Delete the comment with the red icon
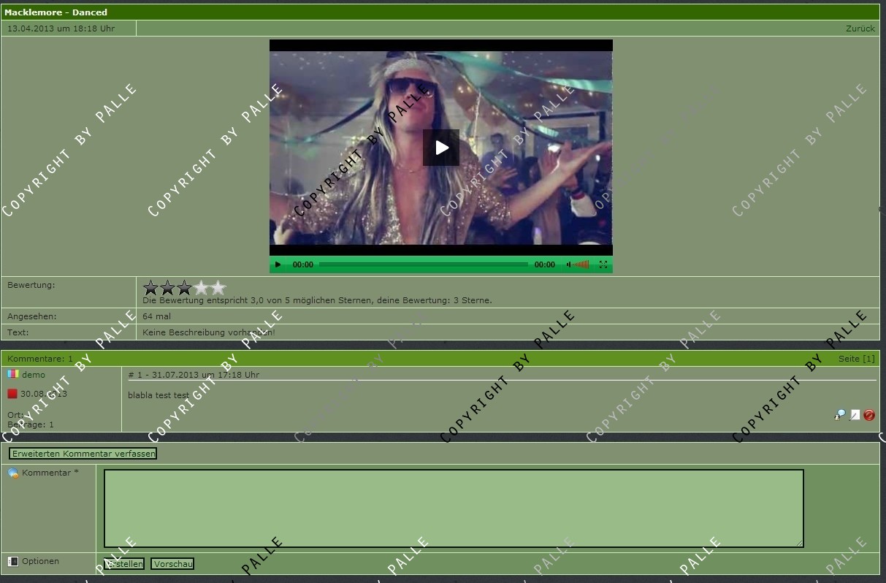Image resolution: width=886 pixels, height=583 pixels. 869,415
